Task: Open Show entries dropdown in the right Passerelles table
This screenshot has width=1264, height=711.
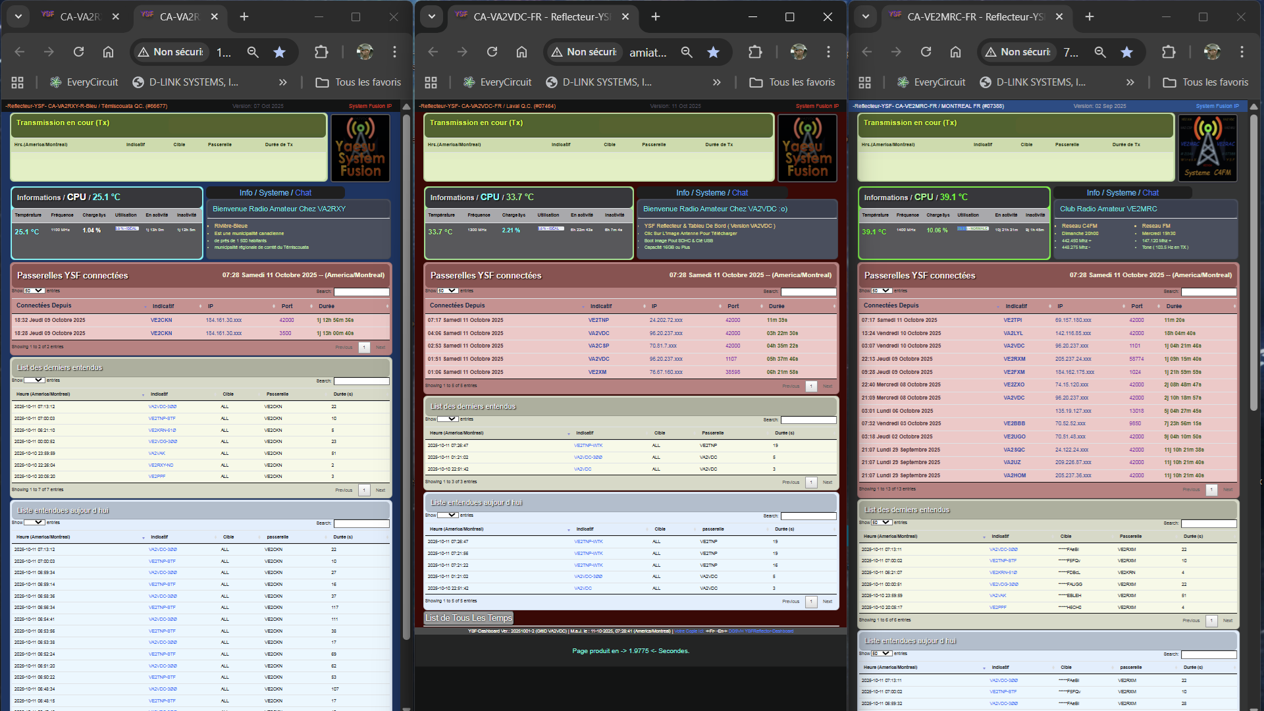Action: point(882,291)
